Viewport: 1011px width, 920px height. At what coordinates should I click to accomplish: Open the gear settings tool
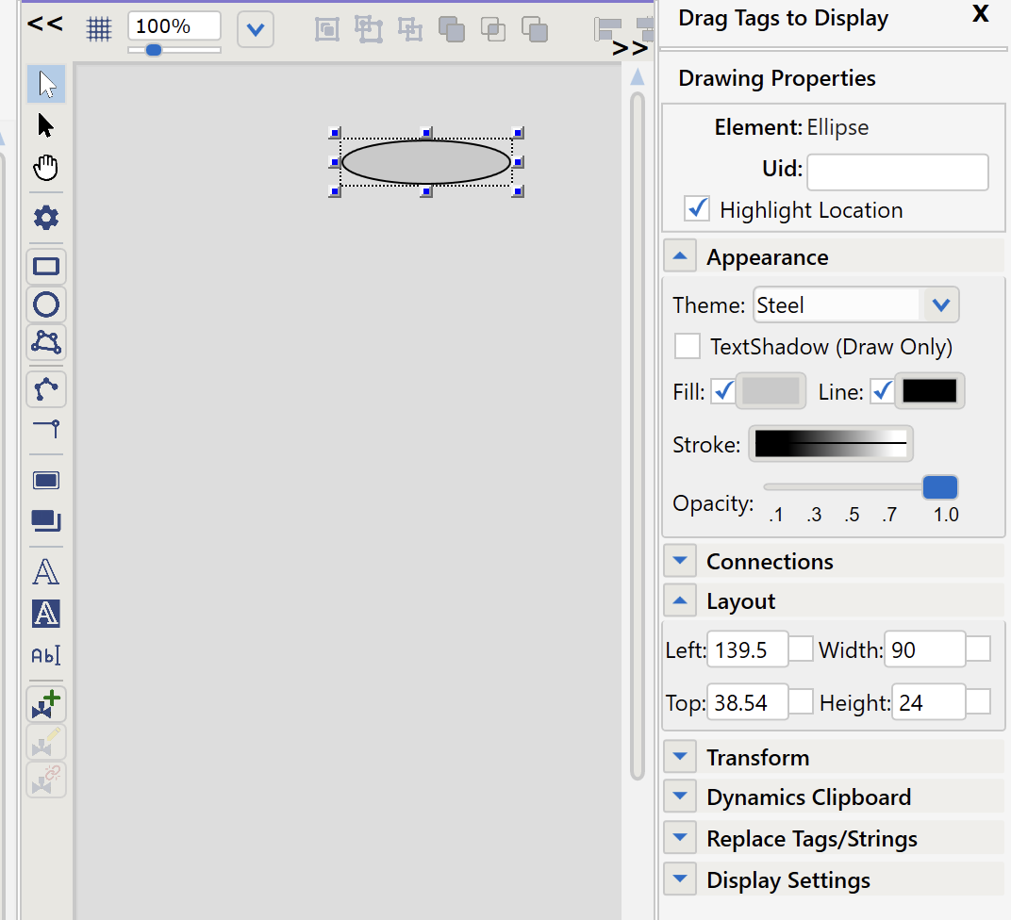pos(45,218)
